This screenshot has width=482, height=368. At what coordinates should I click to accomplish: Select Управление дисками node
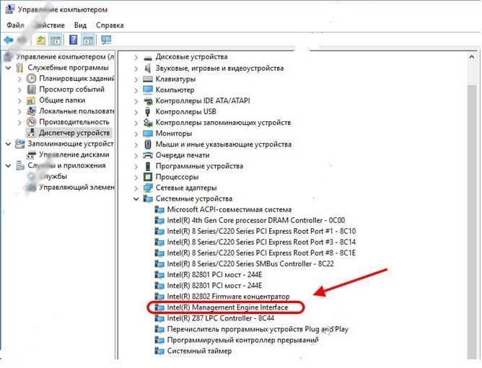pos(74,154)
